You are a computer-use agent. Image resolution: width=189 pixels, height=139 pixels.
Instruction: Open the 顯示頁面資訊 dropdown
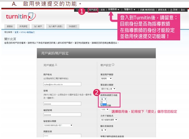coord(104,130)
